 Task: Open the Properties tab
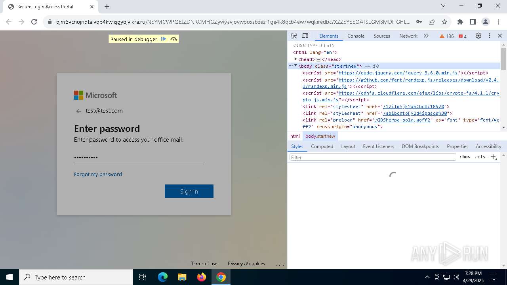coord(457,146)
